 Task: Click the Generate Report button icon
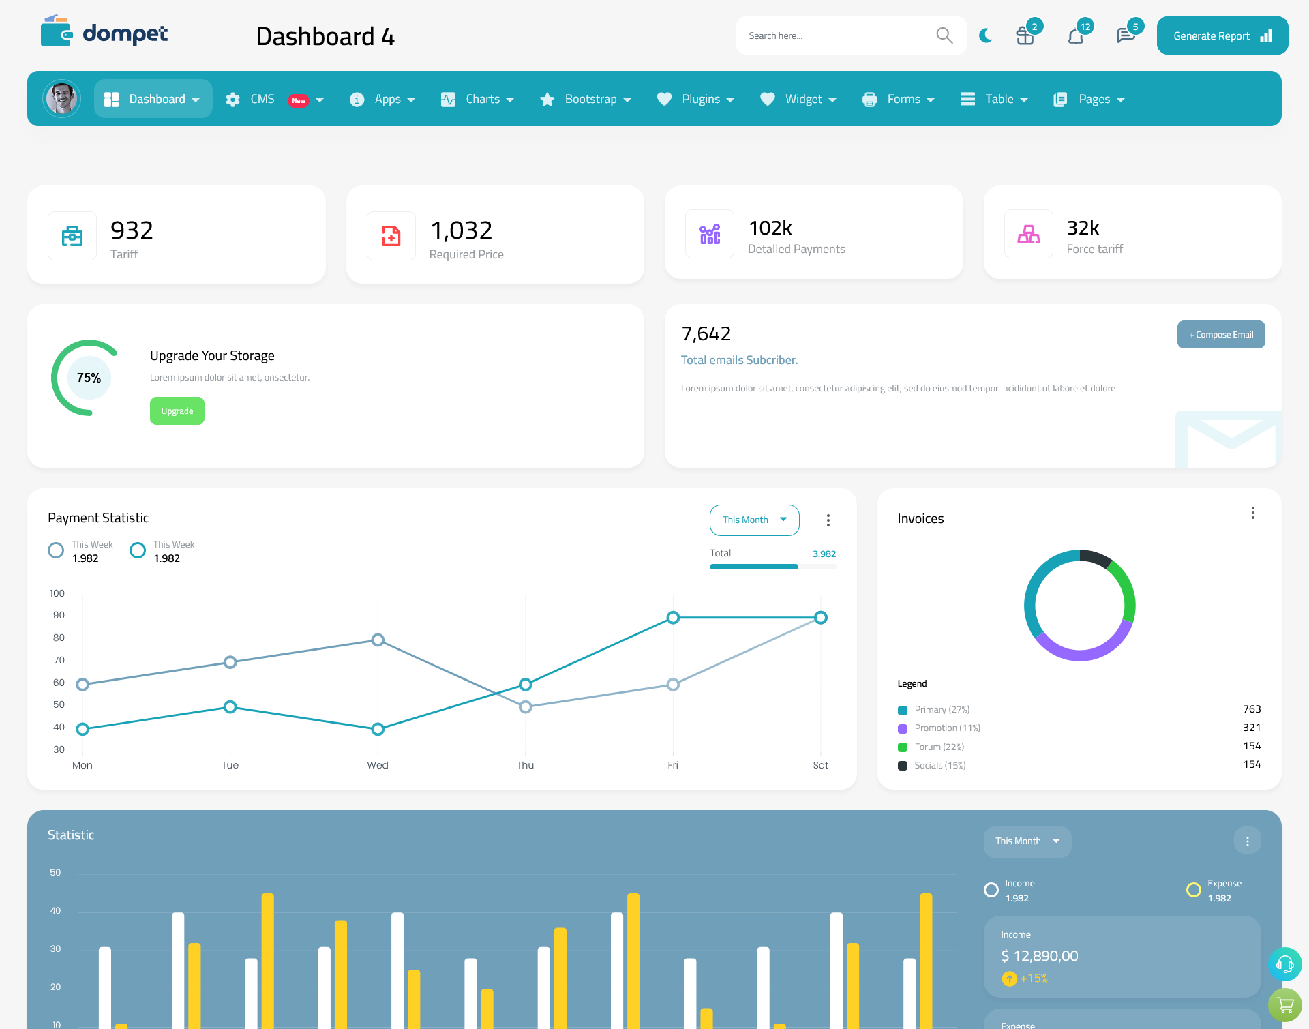1265,35
